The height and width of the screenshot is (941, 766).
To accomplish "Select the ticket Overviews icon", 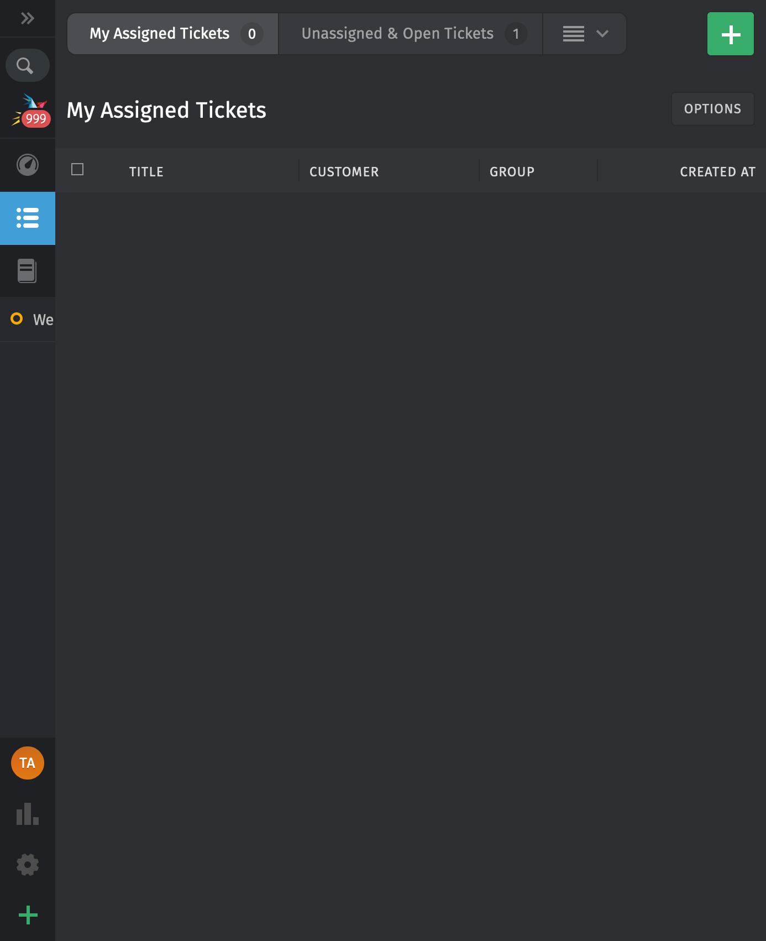I will click(x=27, y=218).
